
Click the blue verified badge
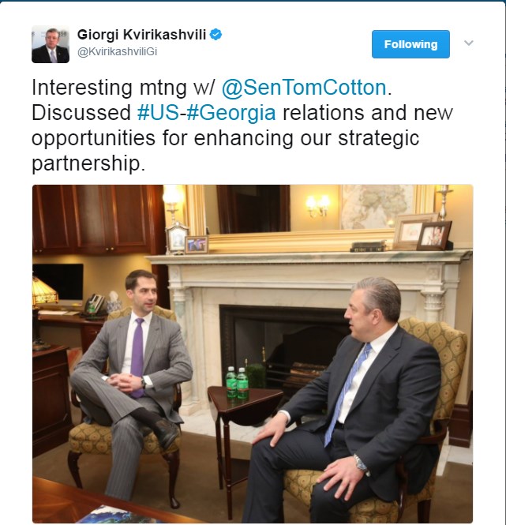click(x=216, y=35)
